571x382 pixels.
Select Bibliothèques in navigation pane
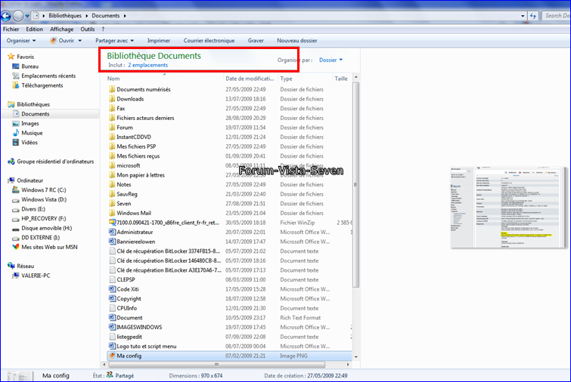33,104
